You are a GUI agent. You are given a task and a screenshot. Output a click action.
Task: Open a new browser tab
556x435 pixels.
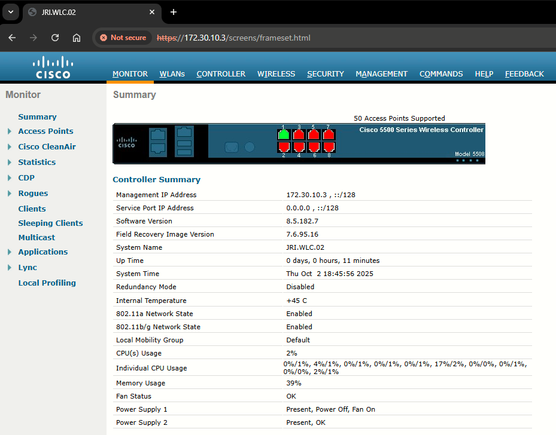click(x=174, y=12)
